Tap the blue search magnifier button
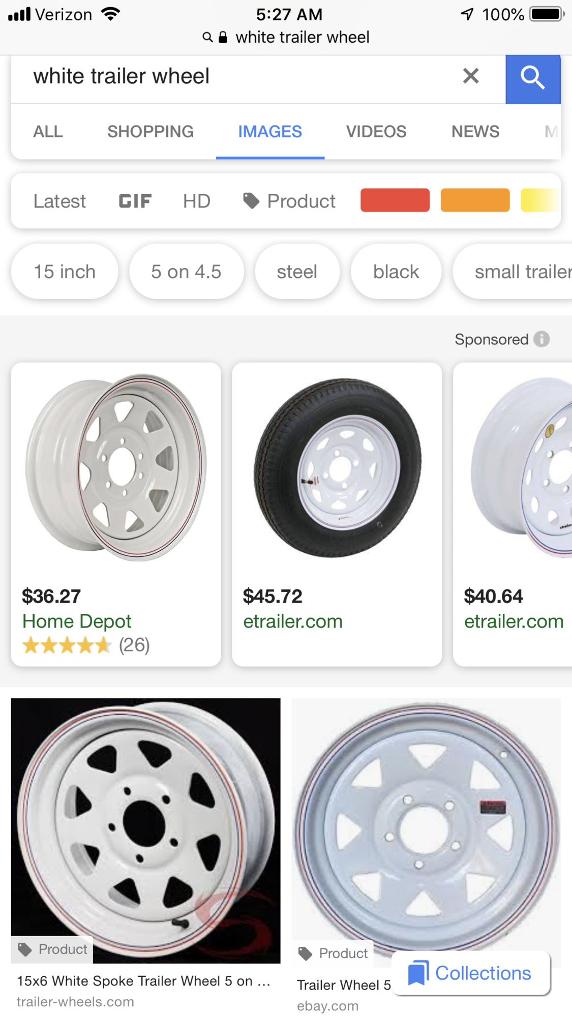Image resolution: width=572 pixels, height=1017 pixels. pyautogui.click(x=532, y=78)
